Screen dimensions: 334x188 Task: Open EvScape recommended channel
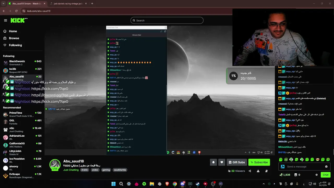pyautogui.click(x=22, y=175)
